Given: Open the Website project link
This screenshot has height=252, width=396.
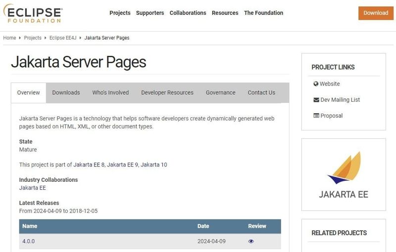Looking at the screenshot, I should coord(330,84).
